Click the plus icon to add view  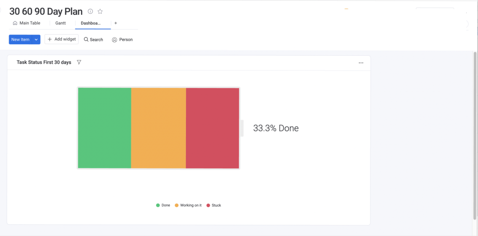tap(116, 23)
